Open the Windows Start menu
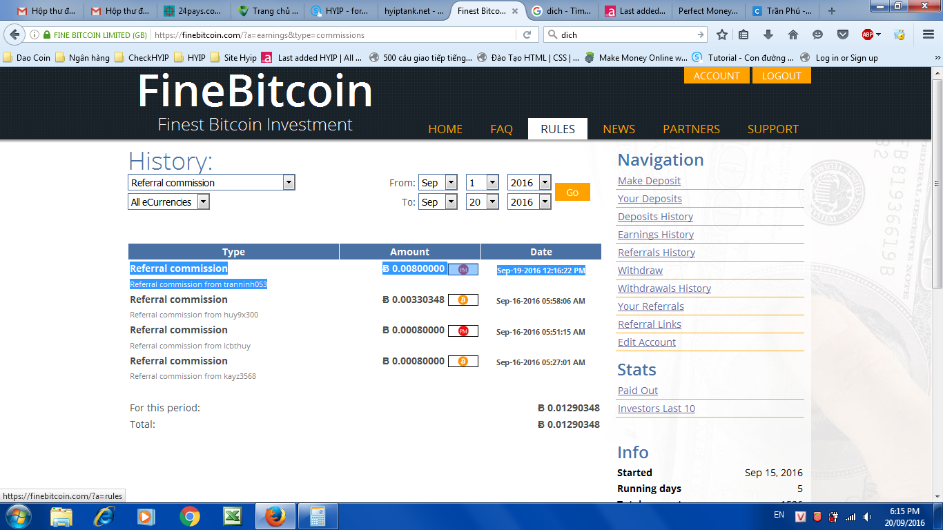Image resolution: width=943 pixels, height=530 pixels. click(x=18, y=516)
